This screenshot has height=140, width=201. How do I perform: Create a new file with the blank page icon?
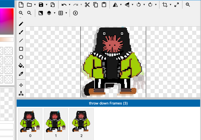point(21,5)
